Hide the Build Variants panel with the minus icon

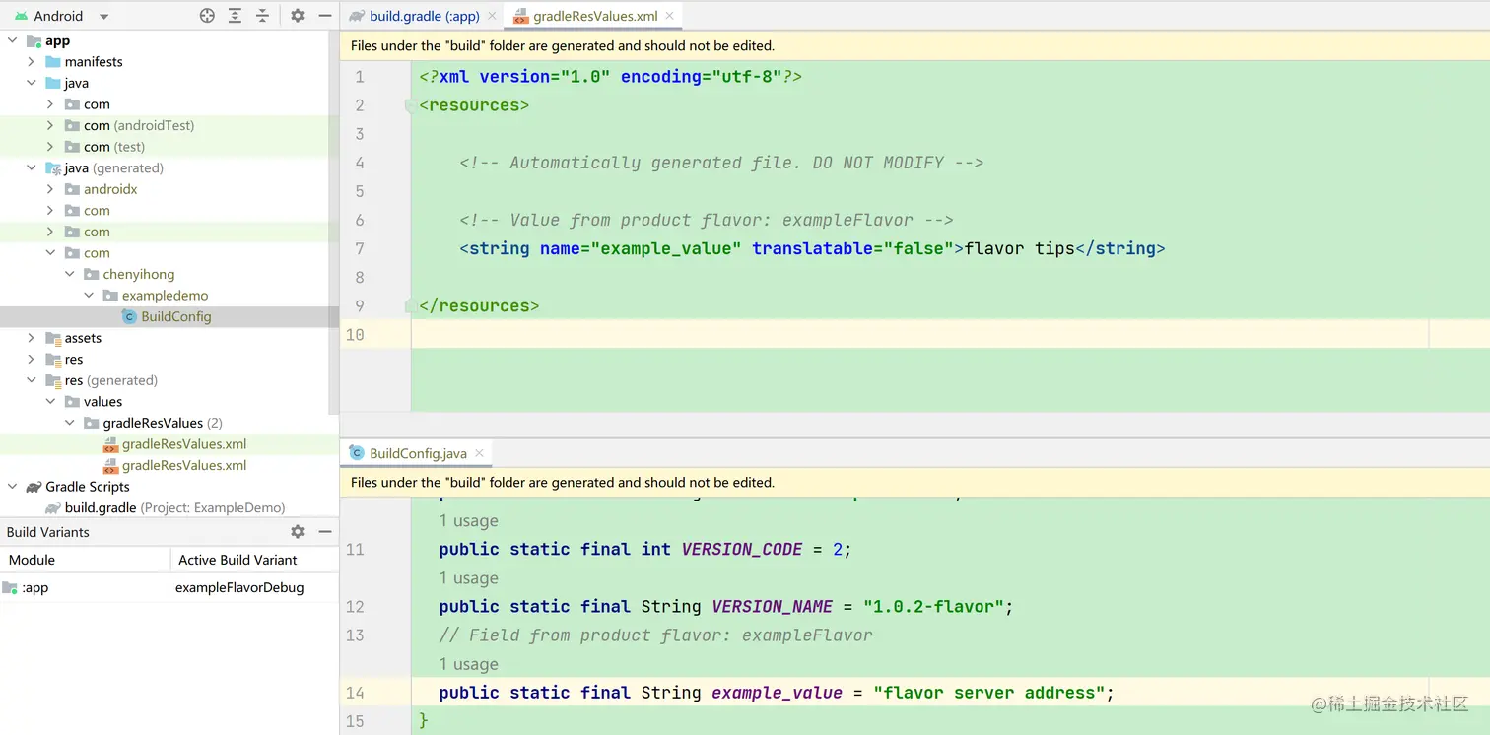[325, 532]
